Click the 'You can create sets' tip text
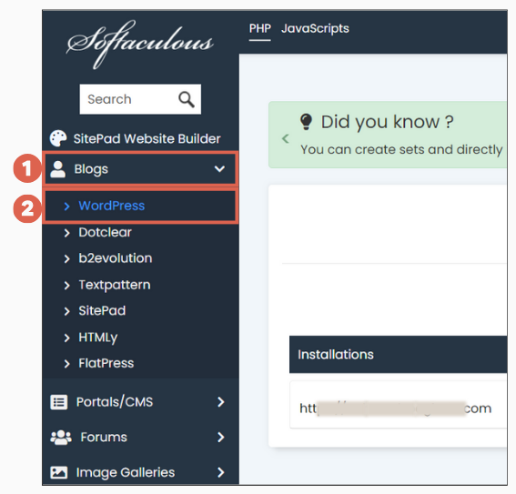The width and height of the screenshot is (516, 494). coord(401,149)
